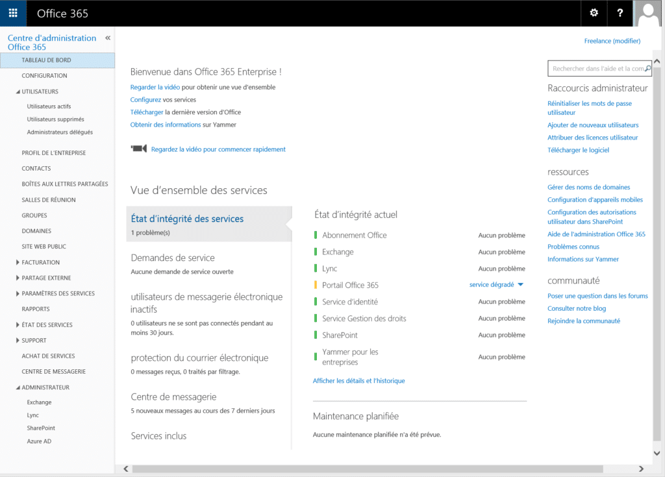
Task: Click Poser une question dans les forums
Action: (597, 296)
